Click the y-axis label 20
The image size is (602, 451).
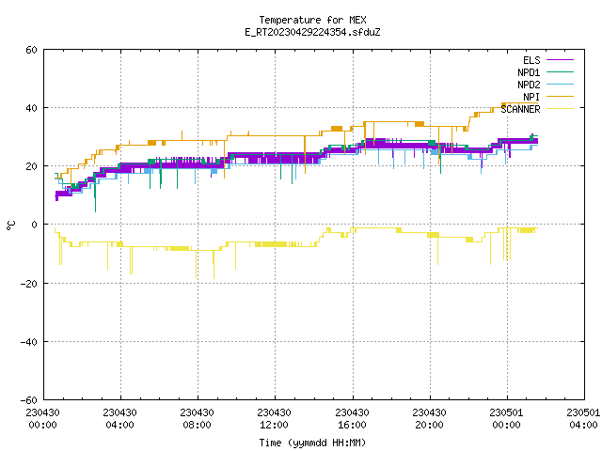coord(31,166)
